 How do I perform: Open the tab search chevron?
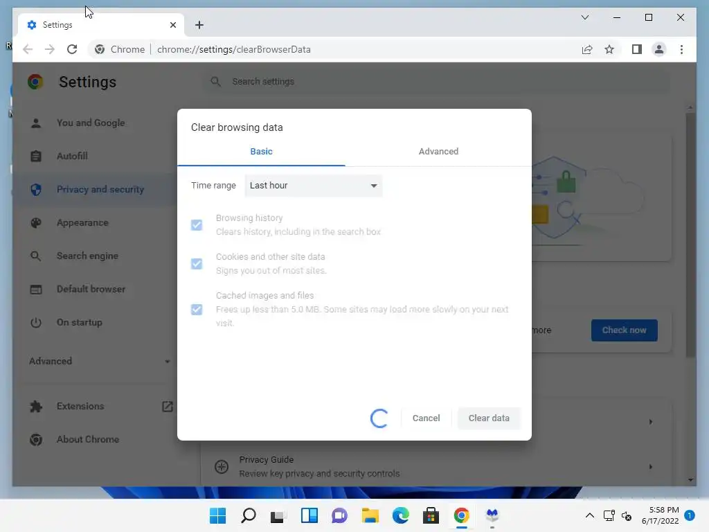[x=584, y=17]
